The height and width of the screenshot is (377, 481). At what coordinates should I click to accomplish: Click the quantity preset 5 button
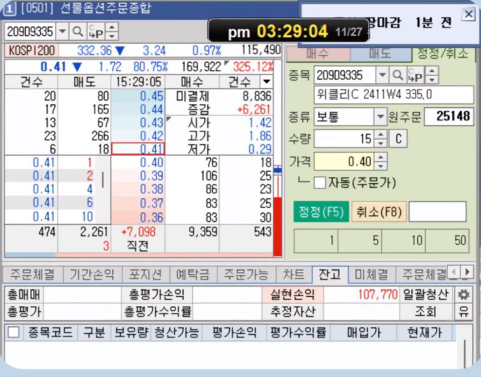(x=360, y=240)
